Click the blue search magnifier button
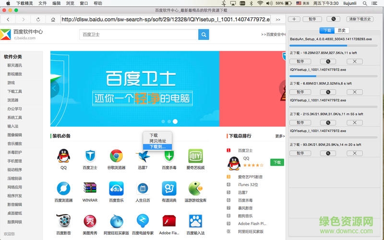 click(x=204, y=35)
